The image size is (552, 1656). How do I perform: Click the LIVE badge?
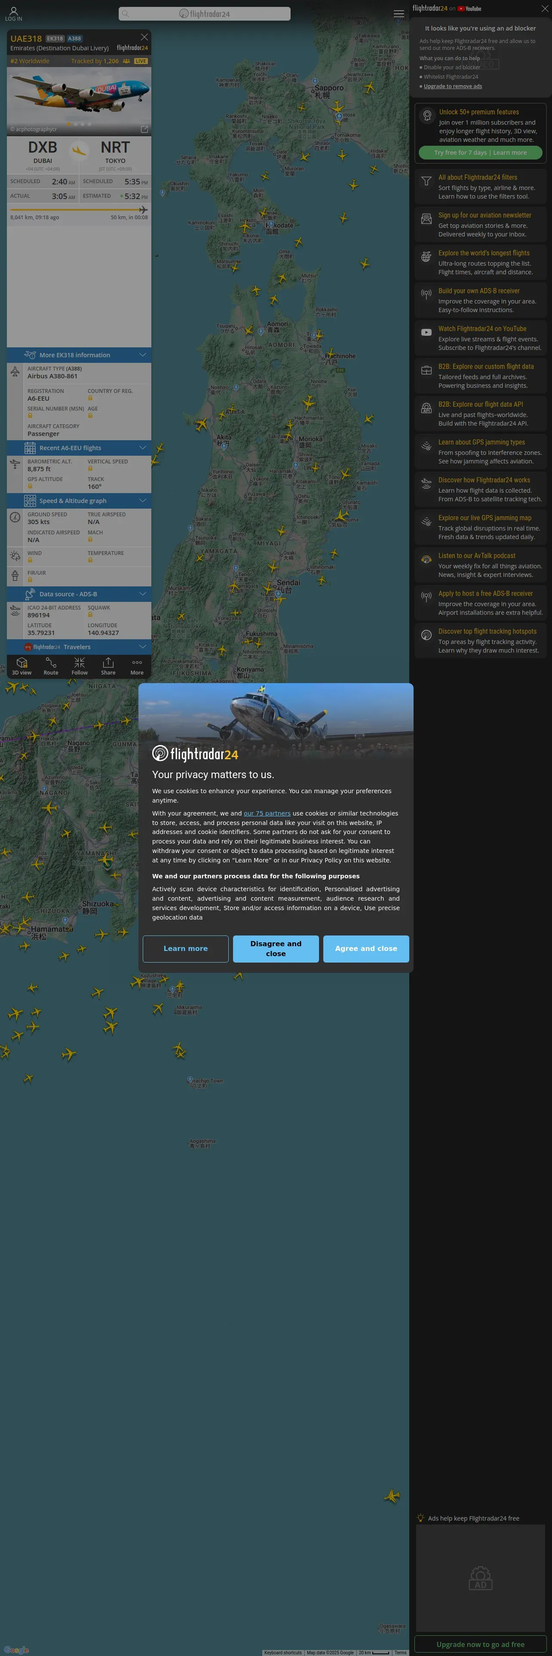pyautogui.click(x=141, y=61)
